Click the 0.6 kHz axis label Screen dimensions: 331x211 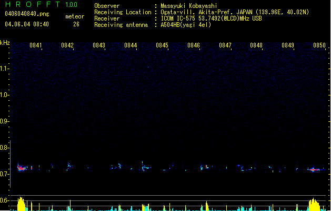tap(4, 200)
